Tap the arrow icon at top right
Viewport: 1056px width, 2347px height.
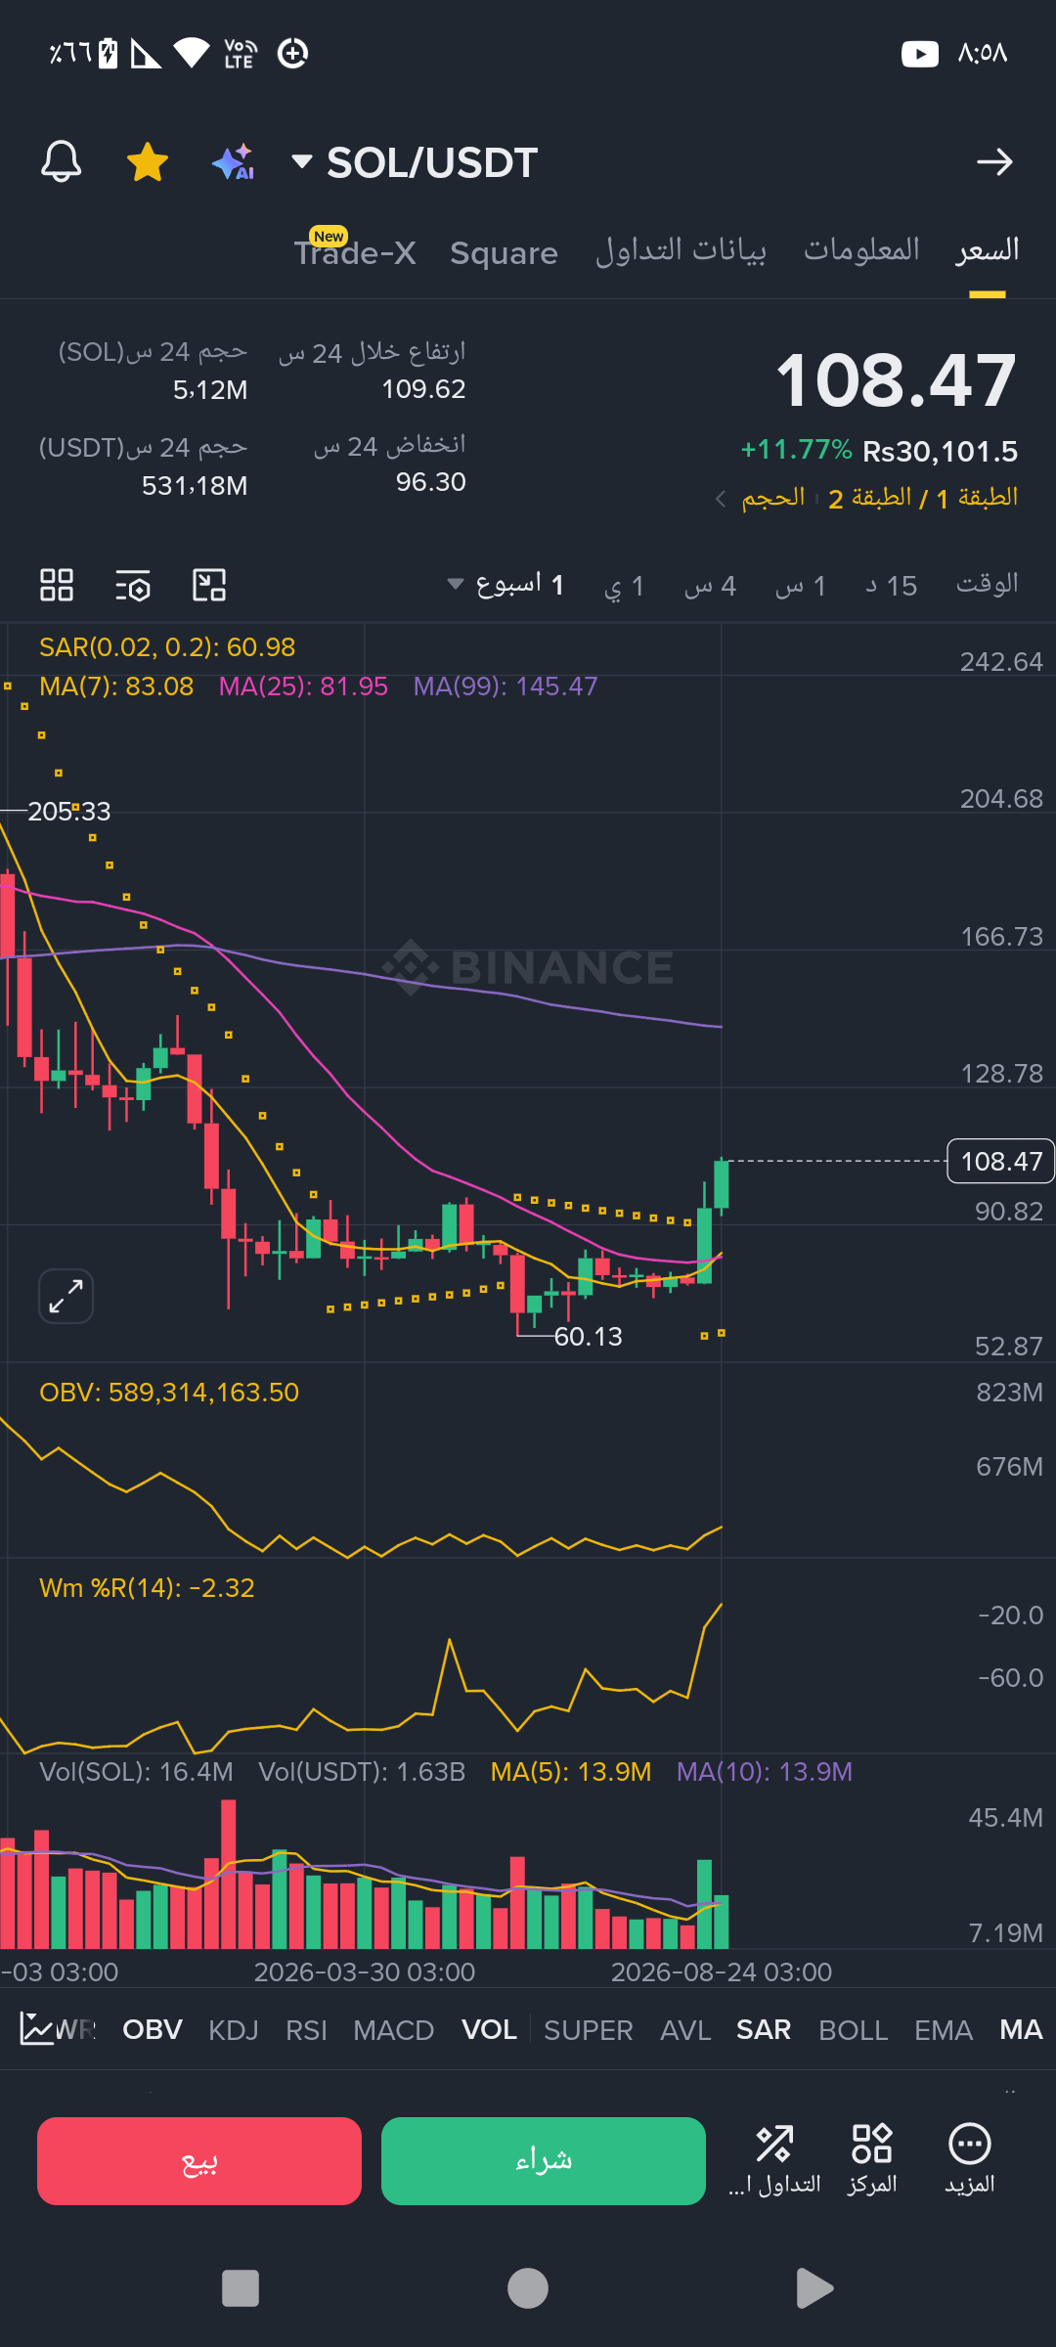point(994,161)
